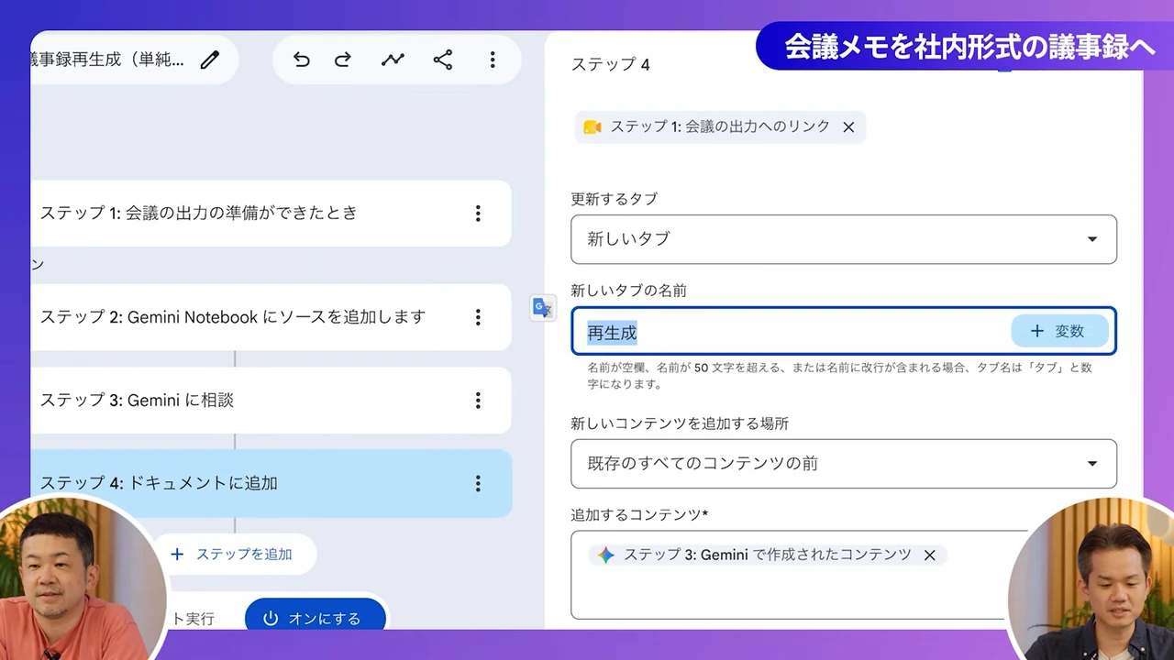Click the 更新するタブ label
Image resolution: width=1174 pixels, height=660 pixels.
(x=614, y=199)
